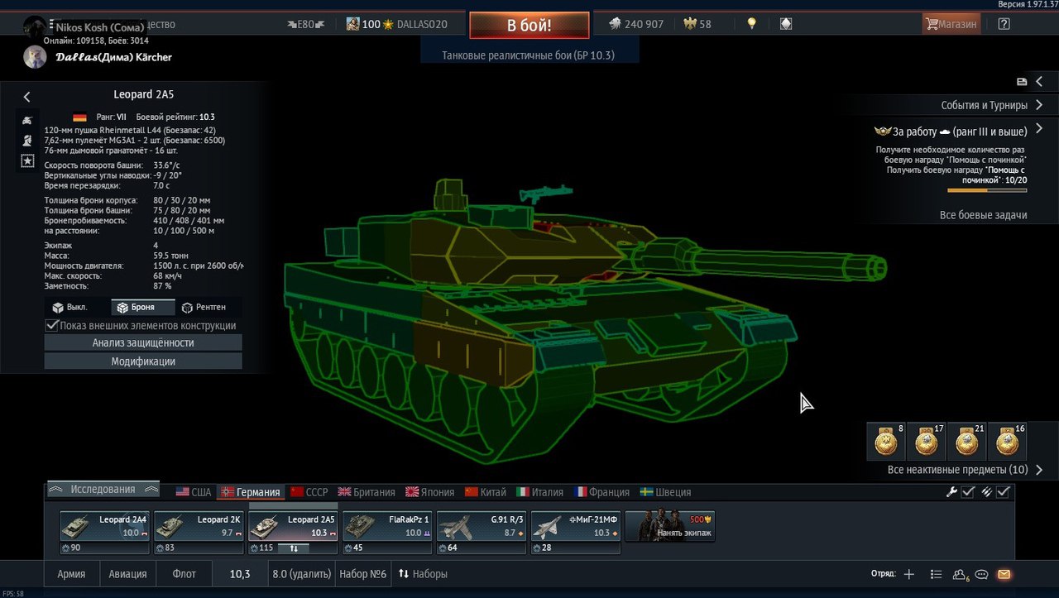Screen dimensions: 1059x598
Task: Select the G.91 R/3 aircraft slot
Action: coord(482,532)
